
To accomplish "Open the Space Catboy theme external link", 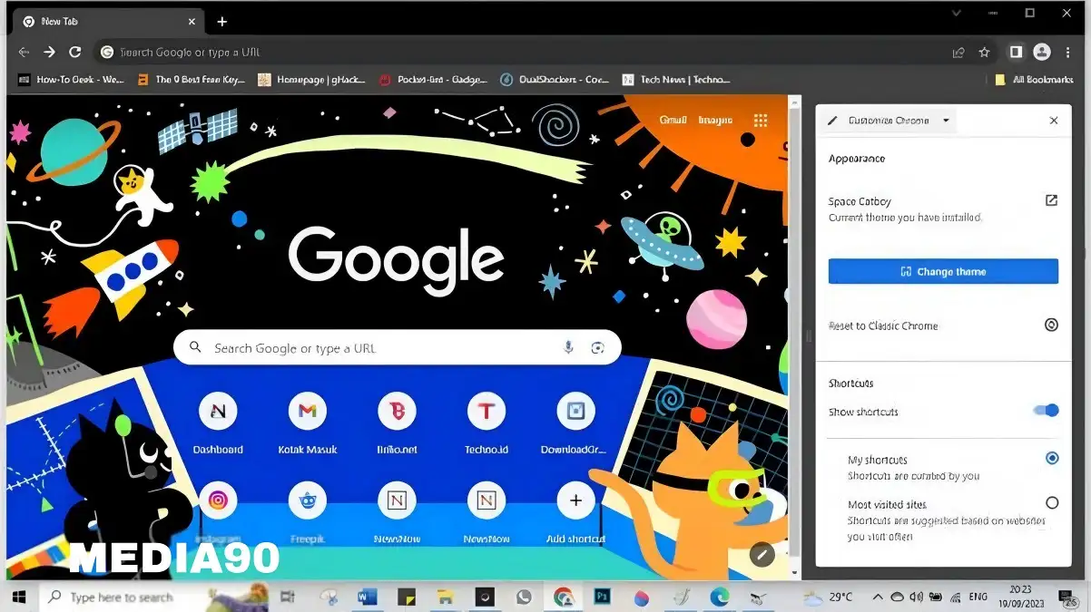I will (1051, 201).
